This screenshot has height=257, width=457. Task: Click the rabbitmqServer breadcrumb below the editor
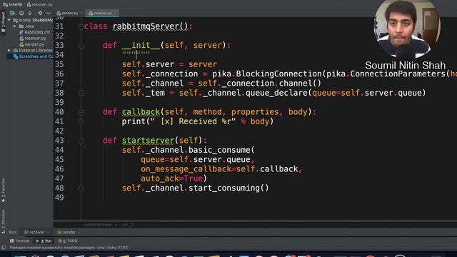(98, 225)
